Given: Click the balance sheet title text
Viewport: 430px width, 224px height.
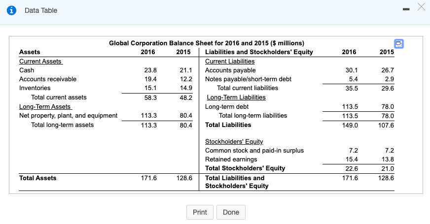Looking at the screenshot, I should coord(207,43).
